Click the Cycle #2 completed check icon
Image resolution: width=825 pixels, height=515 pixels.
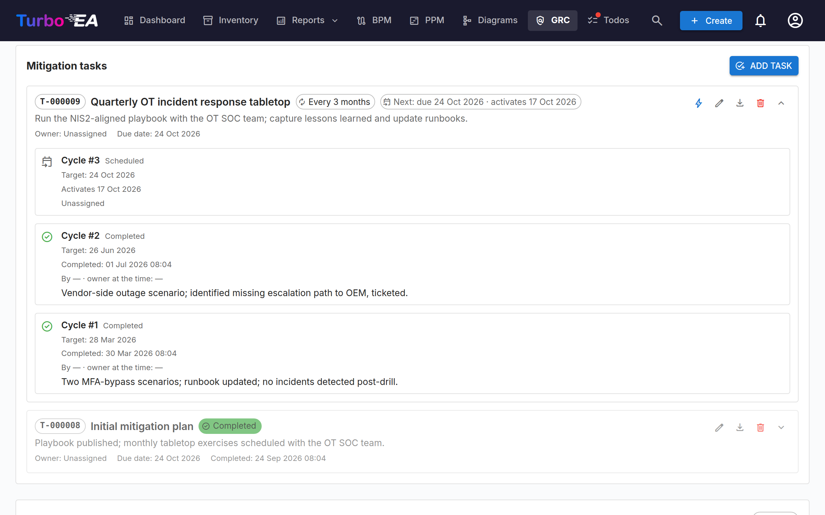[47, 237]
